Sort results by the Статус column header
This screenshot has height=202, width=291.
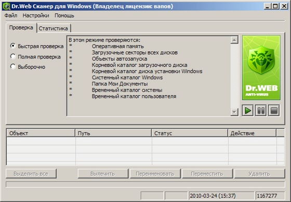(x=190, y=133)
